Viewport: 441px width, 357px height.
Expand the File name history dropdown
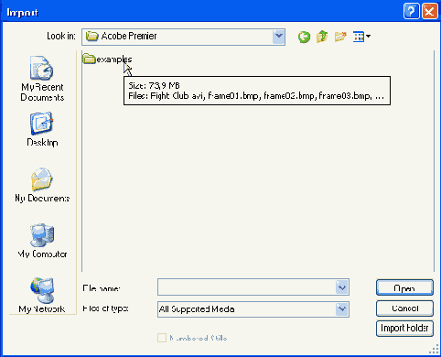coord(342,287)
